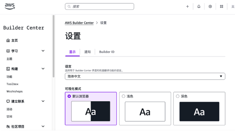
Task: Open the Workshops sidebar link
Action: point(15,92)
